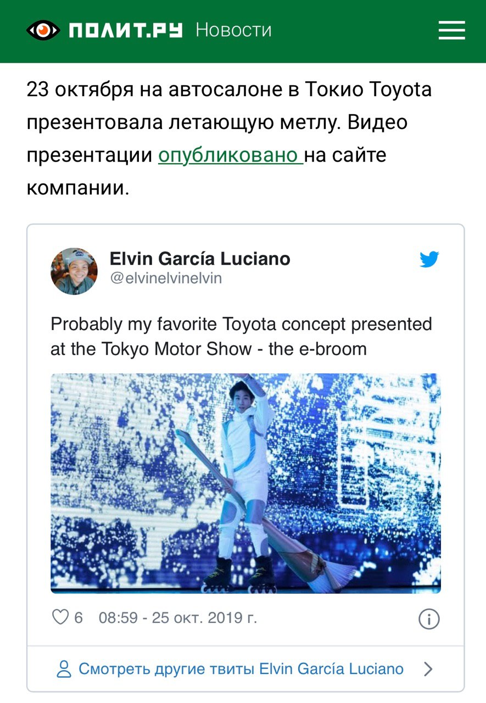Click the Elvin García Luciano author name

[x=200, y=258]
